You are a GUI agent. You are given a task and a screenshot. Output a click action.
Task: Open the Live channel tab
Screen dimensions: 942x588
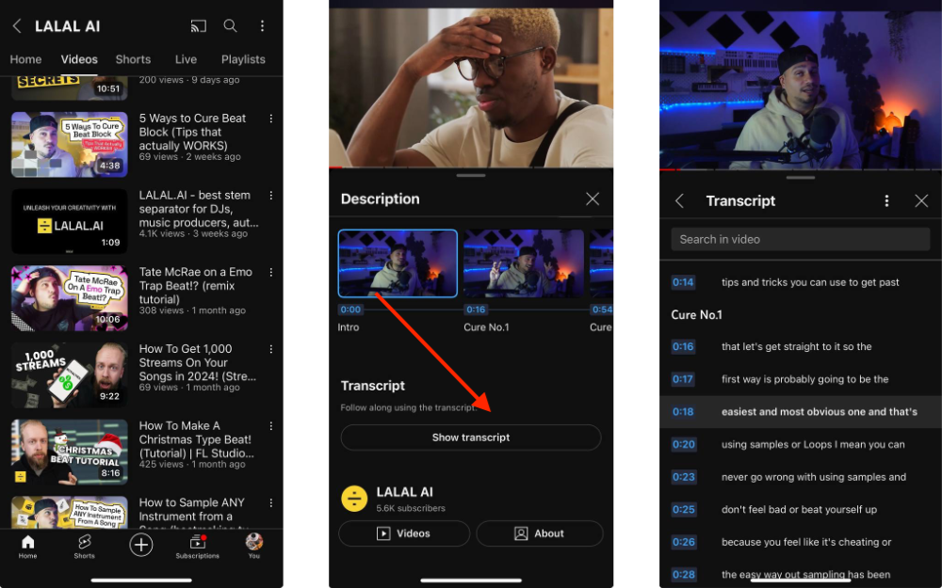(186, 59)
